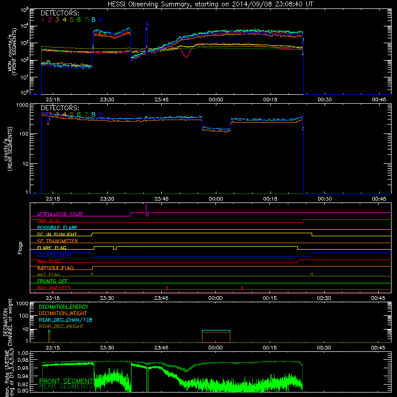Screen dimensions: 397x397
Task: Click the SAA_FLAG label
Action: click(49, 261)
